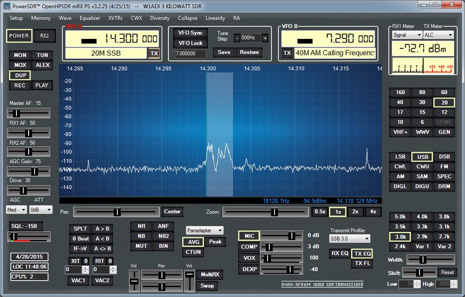Toggle MOX transmit button
The width and height of the screenshot is (465, 297).
(20, 65)
